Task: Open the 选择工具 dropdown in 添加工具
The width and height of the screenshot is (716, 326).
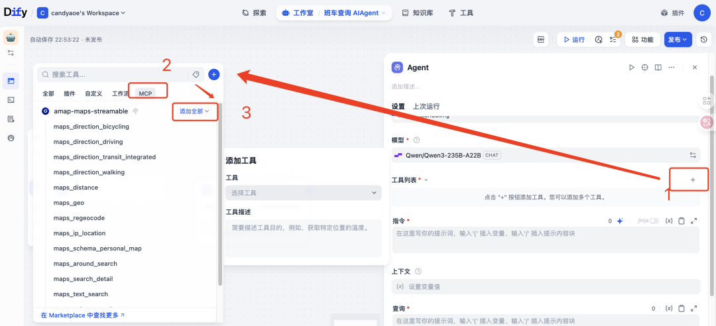Action: pos(304,193)
